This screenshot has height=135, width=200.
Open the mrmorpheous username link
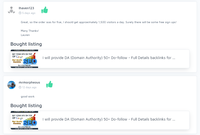click(29, 82)
